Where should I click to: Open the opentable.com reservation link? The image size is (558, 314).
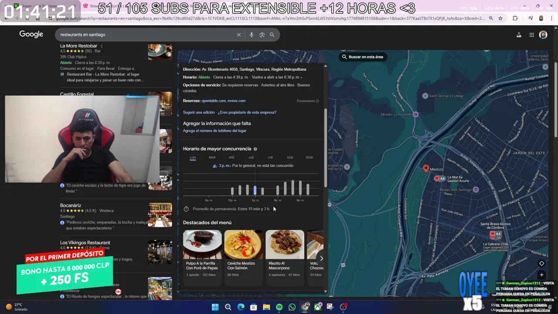click(x=213, y=101)
